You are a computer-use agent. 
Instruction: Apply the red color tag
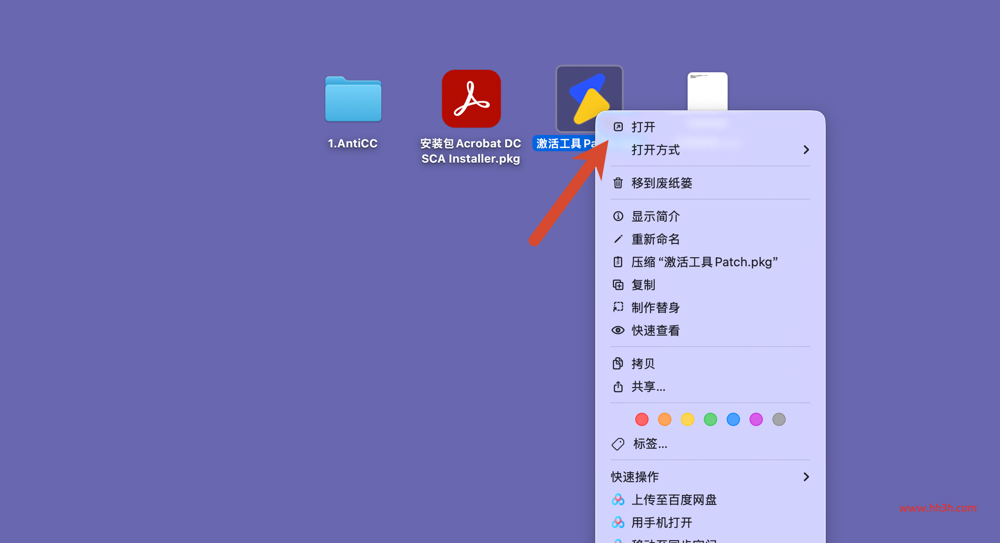(x=642, y=419)
